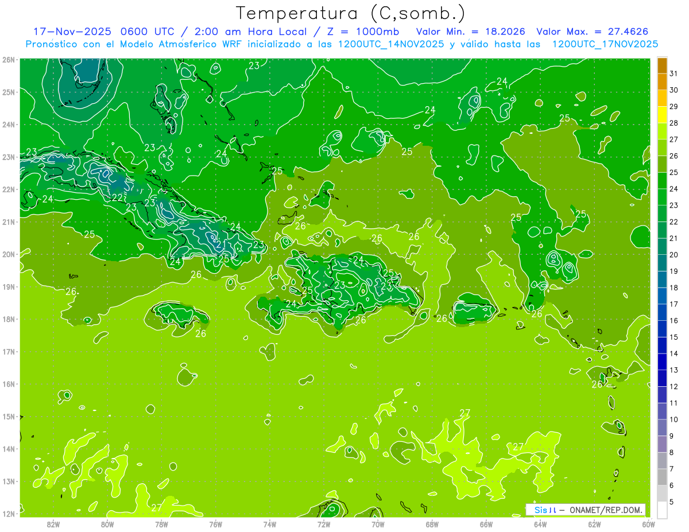Pick the gray legend swatch between 6 and 7

click(x=662, y=477)
